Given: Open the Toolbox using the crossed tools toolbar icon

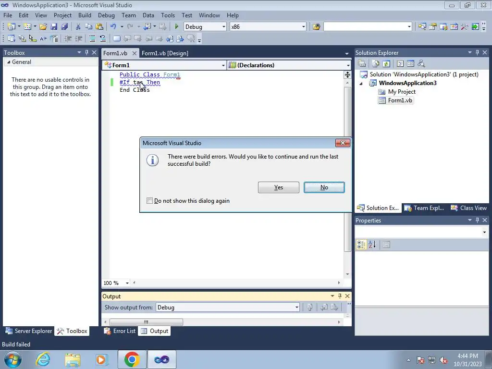Looking at the screenshot, I should [465, 27].
